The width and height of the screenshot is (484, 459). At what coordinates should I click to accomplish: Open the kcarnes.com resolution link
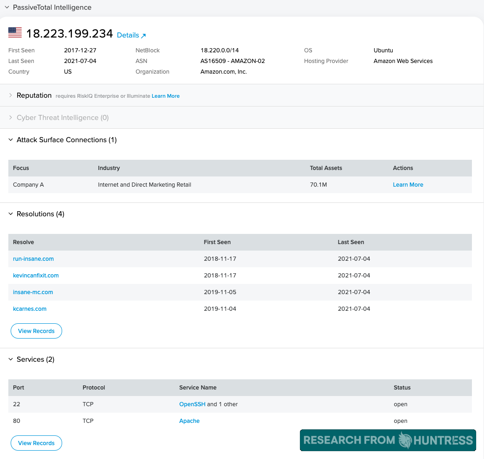(30, 308)
